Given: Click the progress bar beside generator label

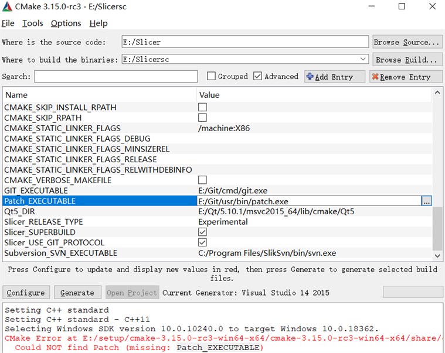Looking at the screenshot, I should (413, 292).
